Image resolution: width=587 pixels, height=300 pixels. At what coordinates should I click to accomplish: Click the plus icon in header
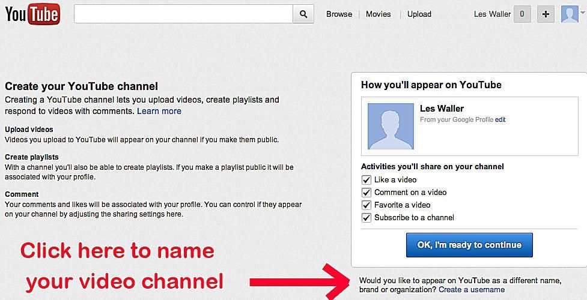[546, 14]
